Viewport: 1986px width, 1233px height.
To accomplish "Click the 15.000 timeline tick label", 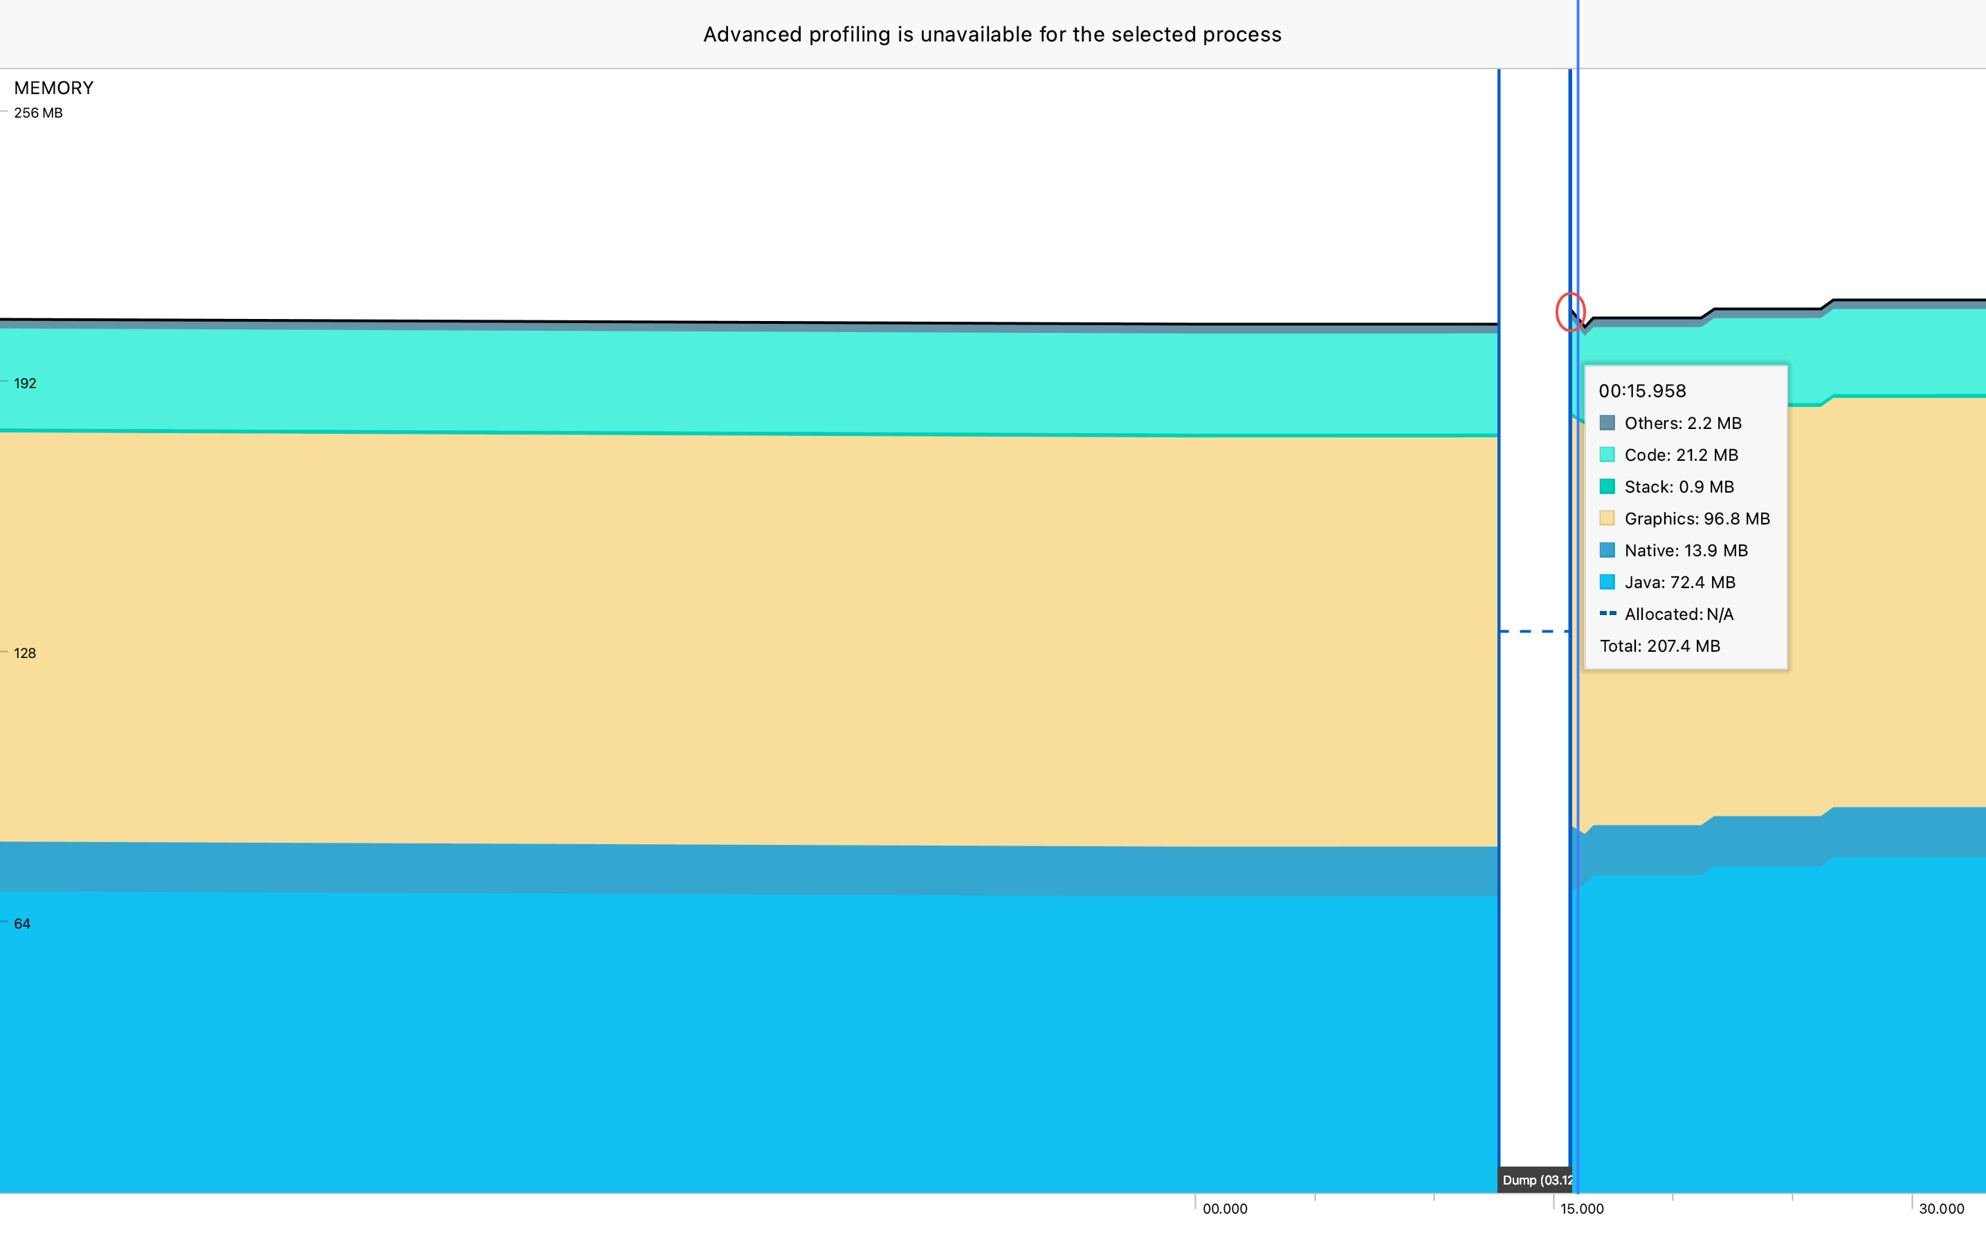I will [1581, 1209].
